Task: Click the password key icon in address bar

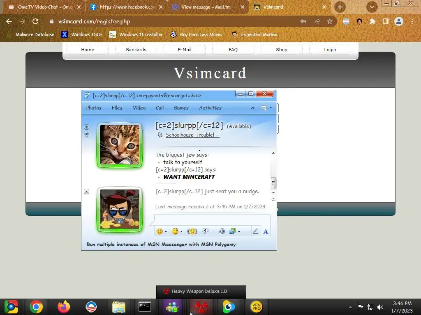Action: point(303,21)
